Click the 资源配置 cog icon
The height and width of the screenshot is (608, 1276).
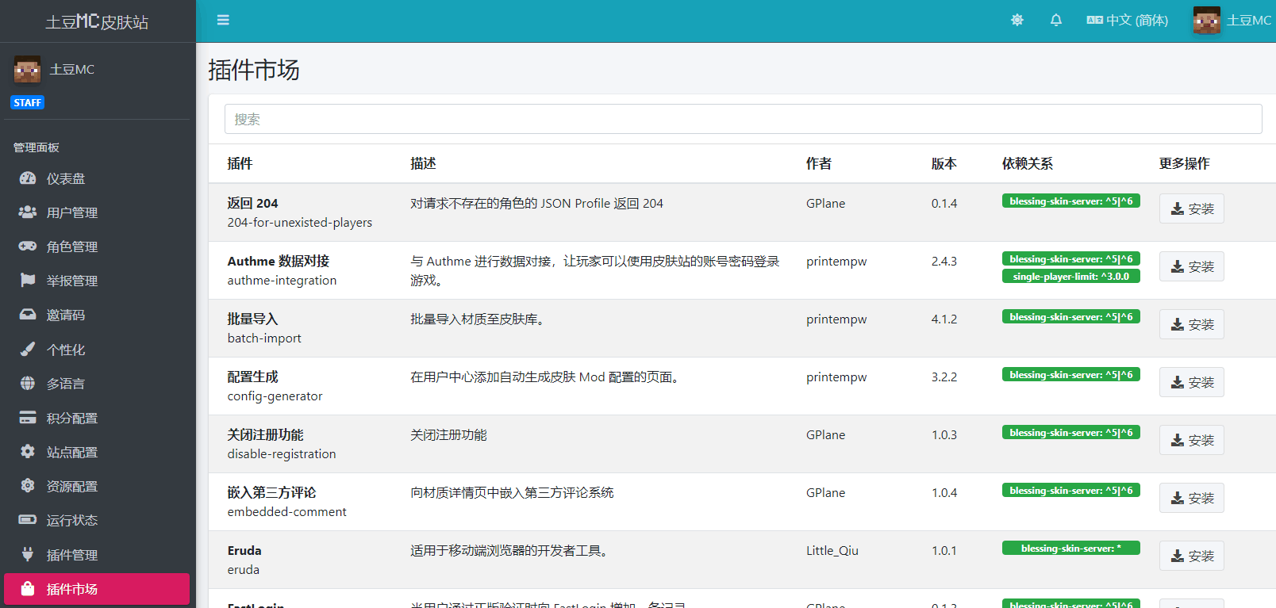(x=28, y=486)
